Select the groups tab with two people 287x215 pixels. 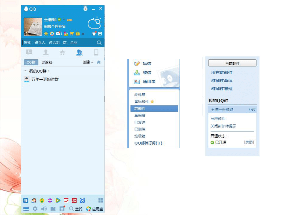tap(79, 52)
